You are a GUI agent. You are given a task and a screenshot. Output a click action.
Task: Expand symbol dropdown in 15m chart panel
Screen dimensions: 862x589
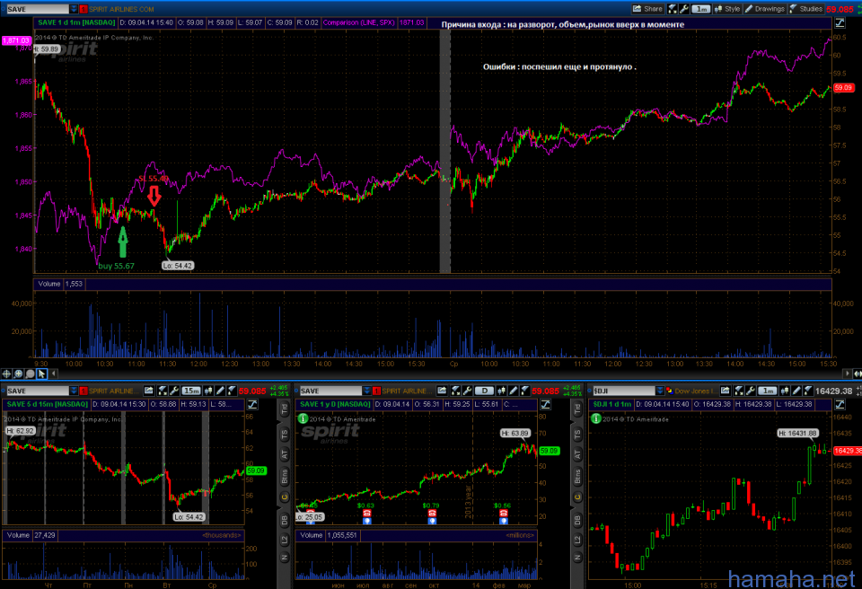[x=74, y=391]
